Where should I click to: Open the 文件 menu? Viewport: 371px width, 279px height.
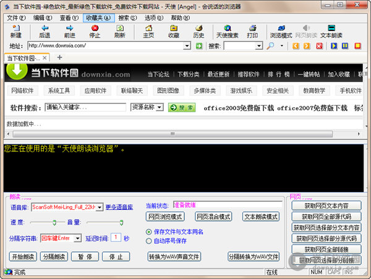point(16,18)
